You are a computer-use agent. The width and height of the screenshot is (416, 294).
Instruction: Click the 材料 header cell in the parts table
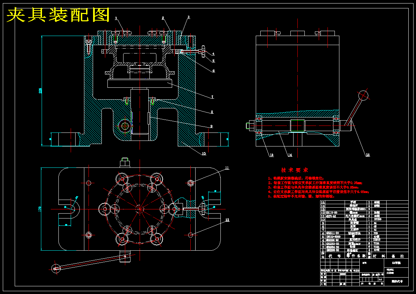point(379,256)
